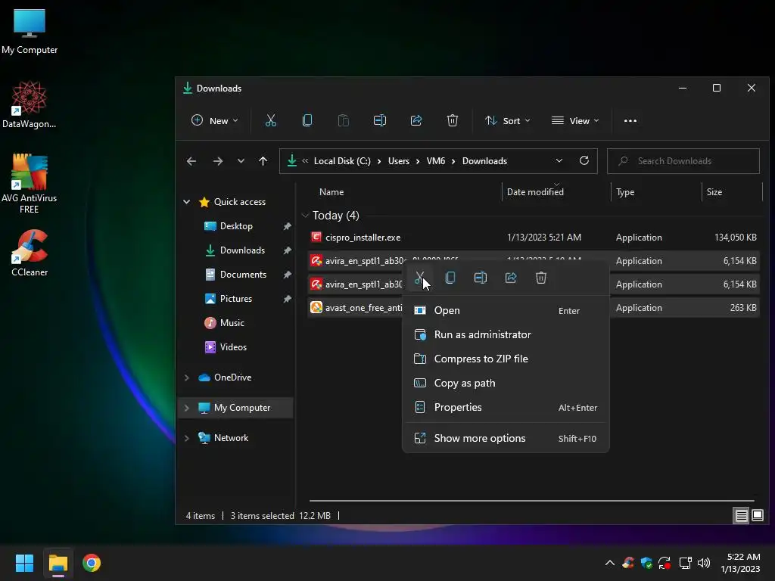
Task: Click the Search Downloads field
Action: pos(683,161)
